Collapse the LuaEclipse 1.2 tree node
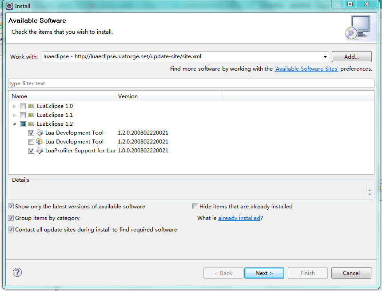The height and width of the screenshot is (291, 382). coord(14,124)
